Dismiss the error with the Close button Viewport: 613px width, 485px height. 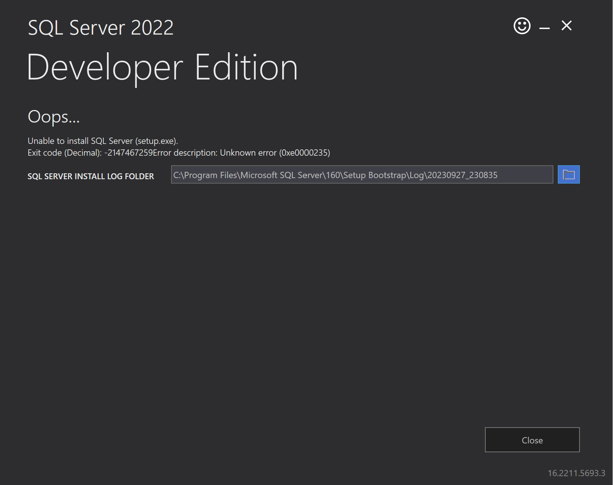point(532,440)
